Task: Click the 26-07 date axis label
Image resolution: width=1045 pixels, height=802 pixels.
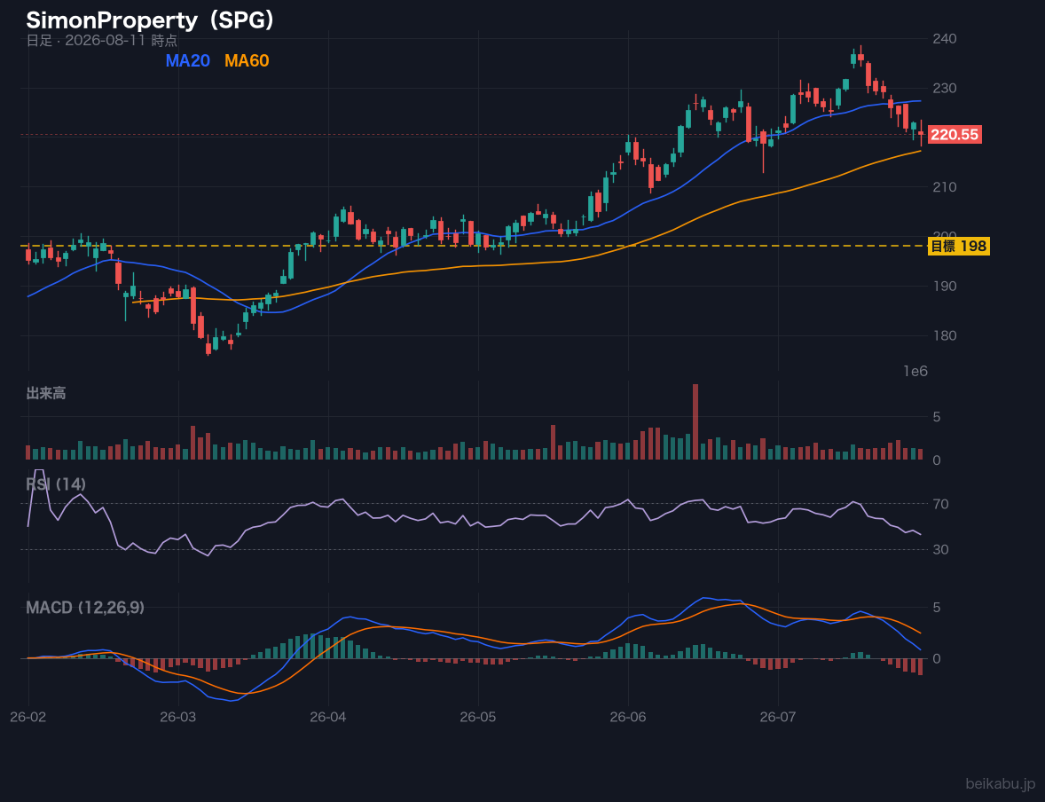Action: point(778,718)
